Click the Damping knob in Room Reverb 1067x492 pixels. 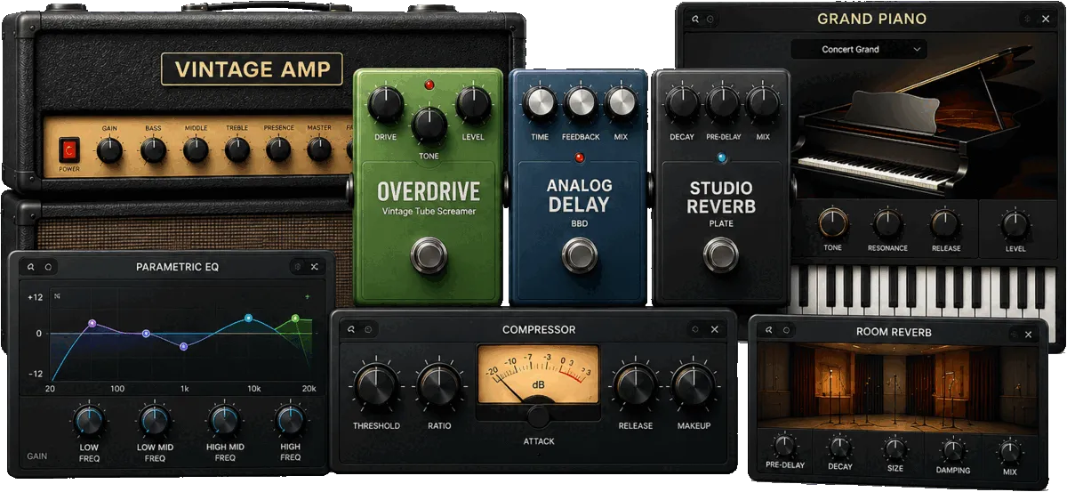[953, 449]
